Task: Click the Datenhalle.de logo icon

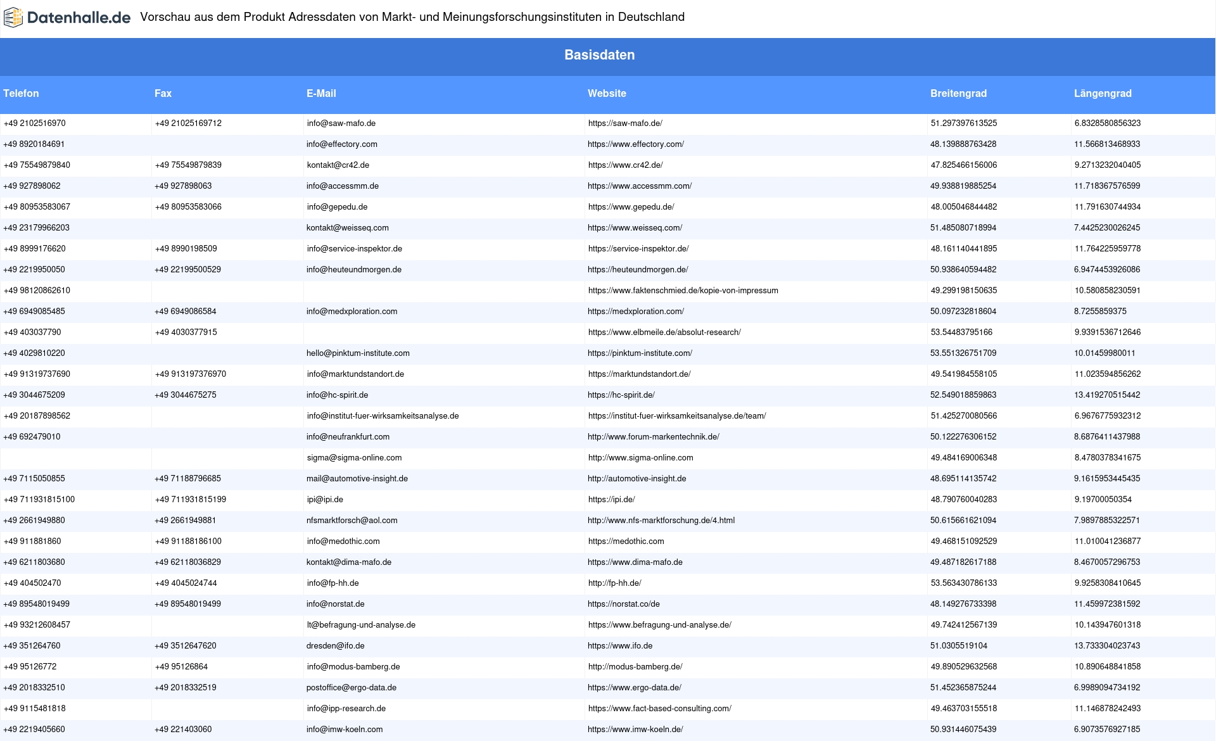Action: tap(13, 18)
